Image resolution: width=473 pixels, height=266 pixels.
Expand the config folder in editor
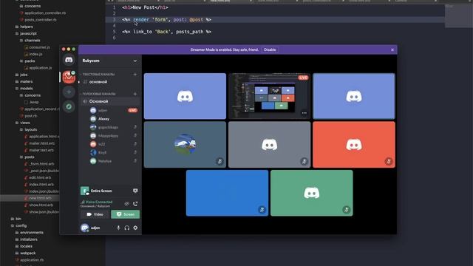[x=21, y=225]
